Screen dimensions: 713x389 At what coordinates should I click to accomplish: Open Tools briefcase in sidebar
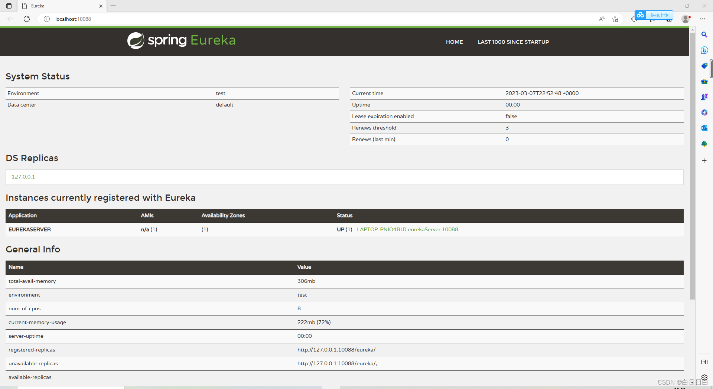(704, 81)
